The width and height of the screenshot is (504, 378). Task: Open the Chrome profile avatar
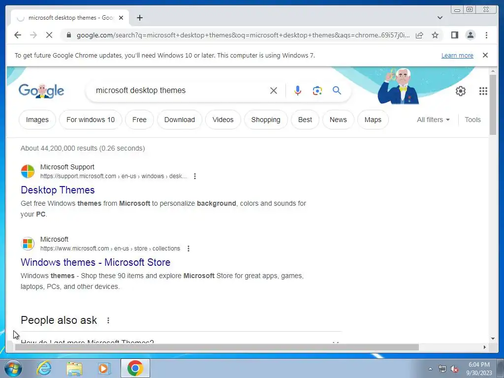pos(471,35)
